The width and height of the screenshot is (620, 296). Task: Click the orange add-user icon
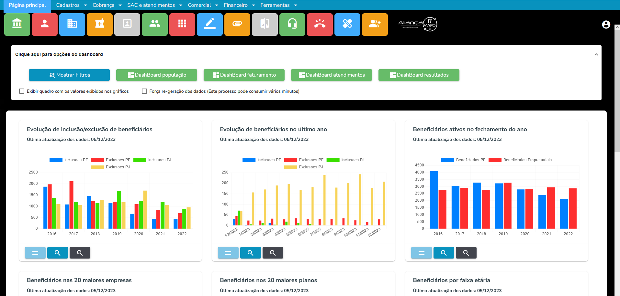[x=375, y=24]
